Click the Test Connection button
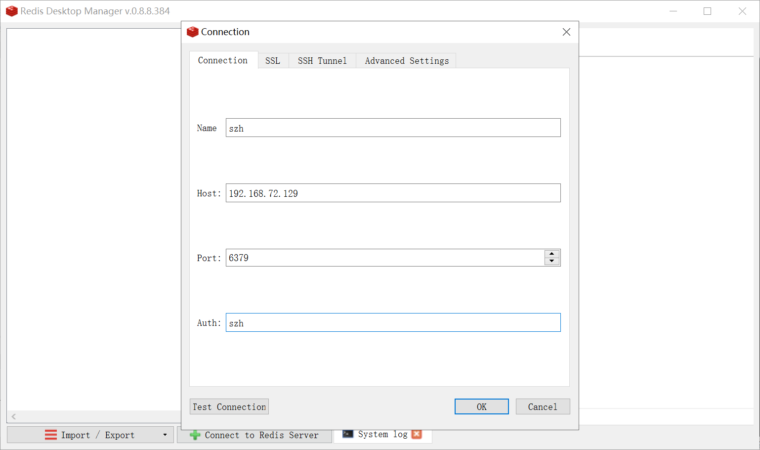Image resolution: width=760 pixels, height=450 pixels. click(229, 406)
